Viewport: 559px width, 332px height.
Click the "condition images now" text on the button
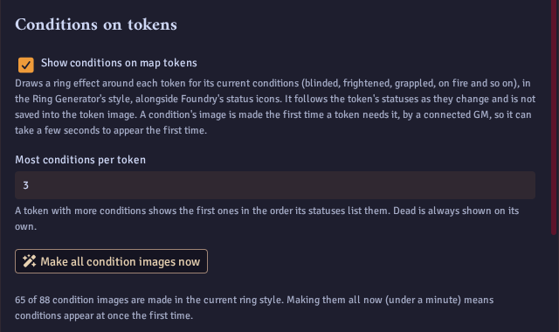pyautogui.click(x=143, y=262)
